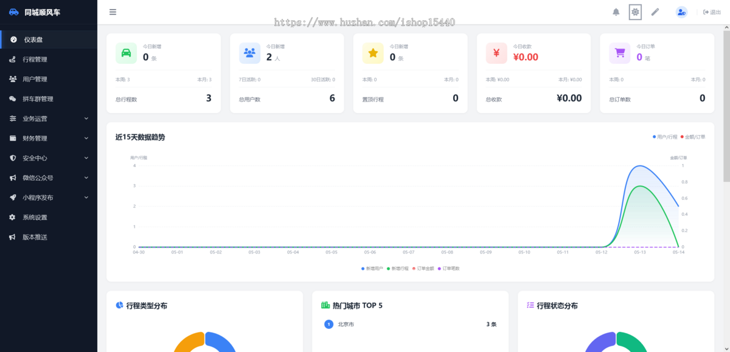Click the blue users icon on users card
This screenshot has width=730, height=352.
(x=249, y=53)
